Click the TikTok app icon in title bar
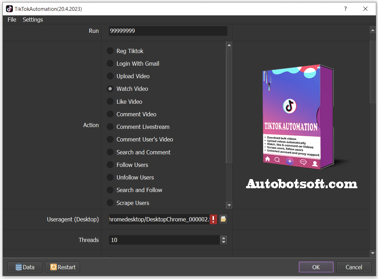Viewport: 378px width, 279px height. tap(9, 9)
